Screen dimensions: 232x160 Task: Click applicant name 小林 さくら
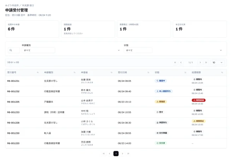click(x=87, y=121)
